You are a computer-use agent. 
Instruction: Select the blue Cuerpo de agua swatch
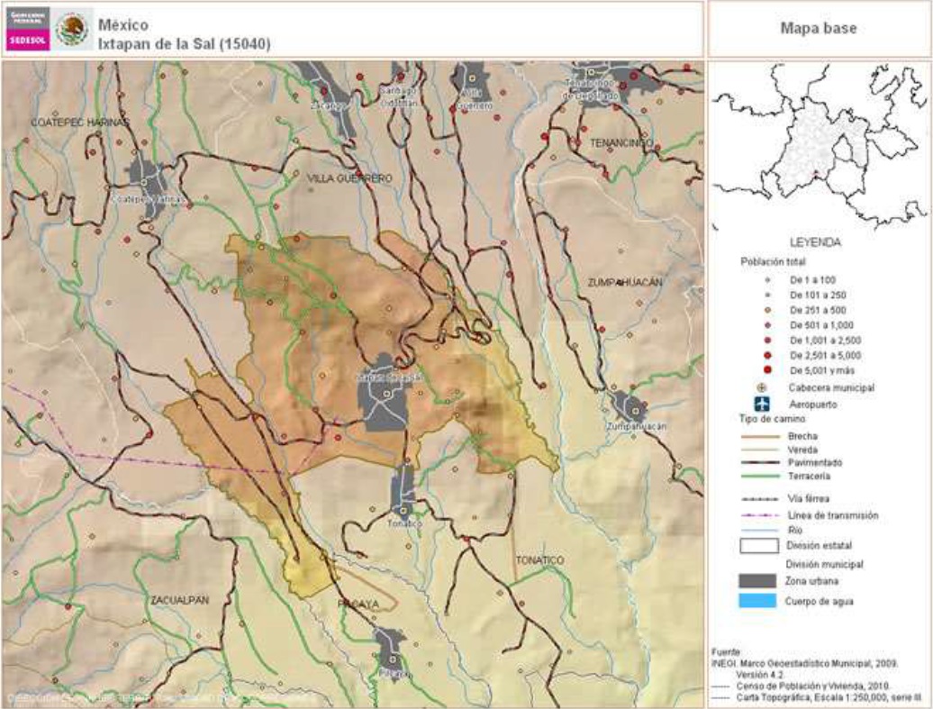click(757, 601)
